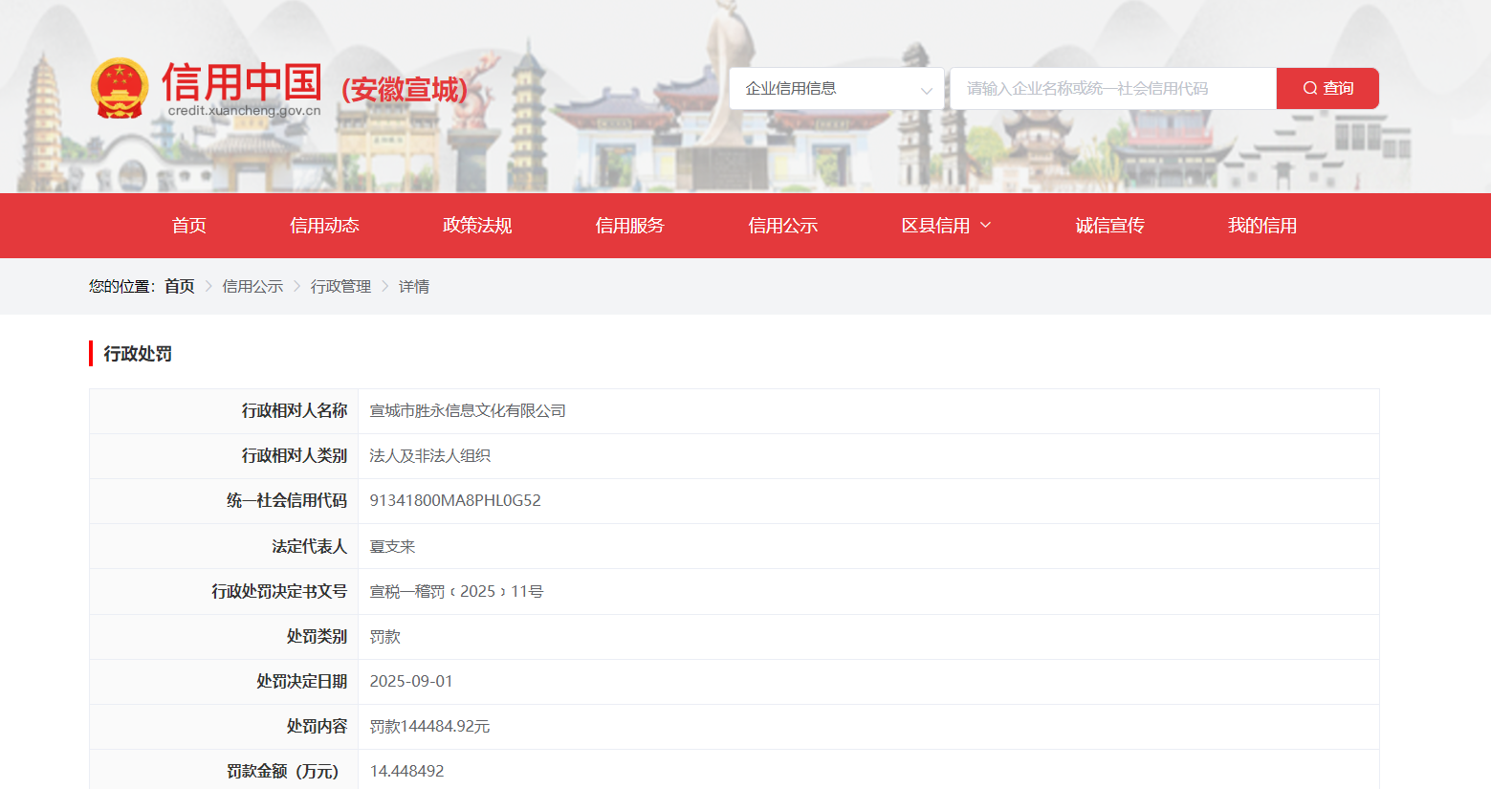Click the 行政管理 breadcrumb link

click(340, 286)
